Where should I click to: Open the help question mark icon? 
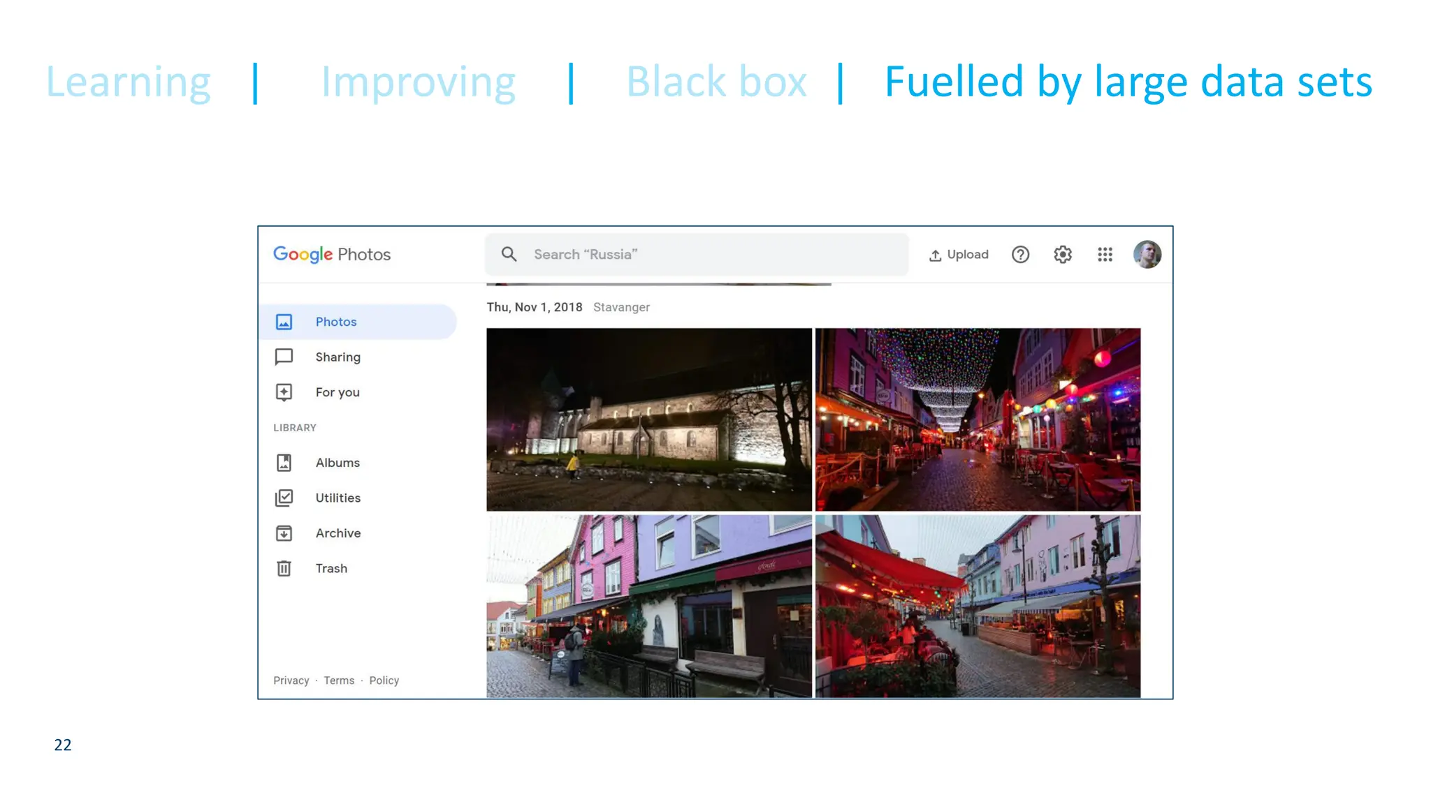coord(1021,255)
